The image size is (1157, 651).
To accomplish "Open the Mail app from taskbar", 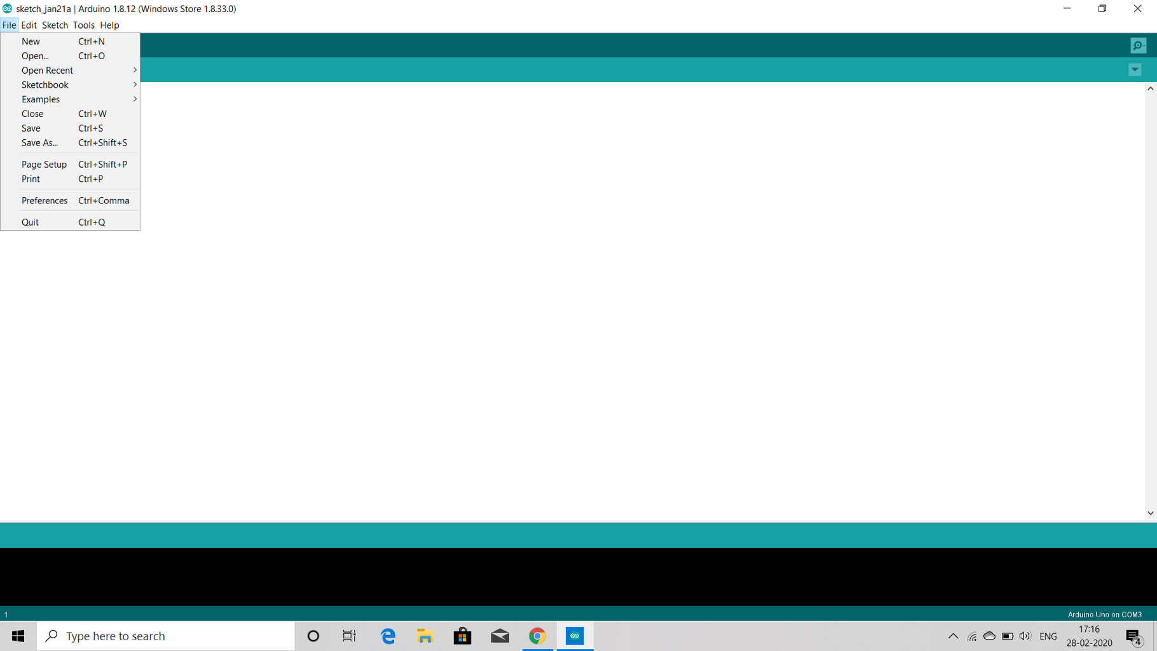I will coord(500,636).
